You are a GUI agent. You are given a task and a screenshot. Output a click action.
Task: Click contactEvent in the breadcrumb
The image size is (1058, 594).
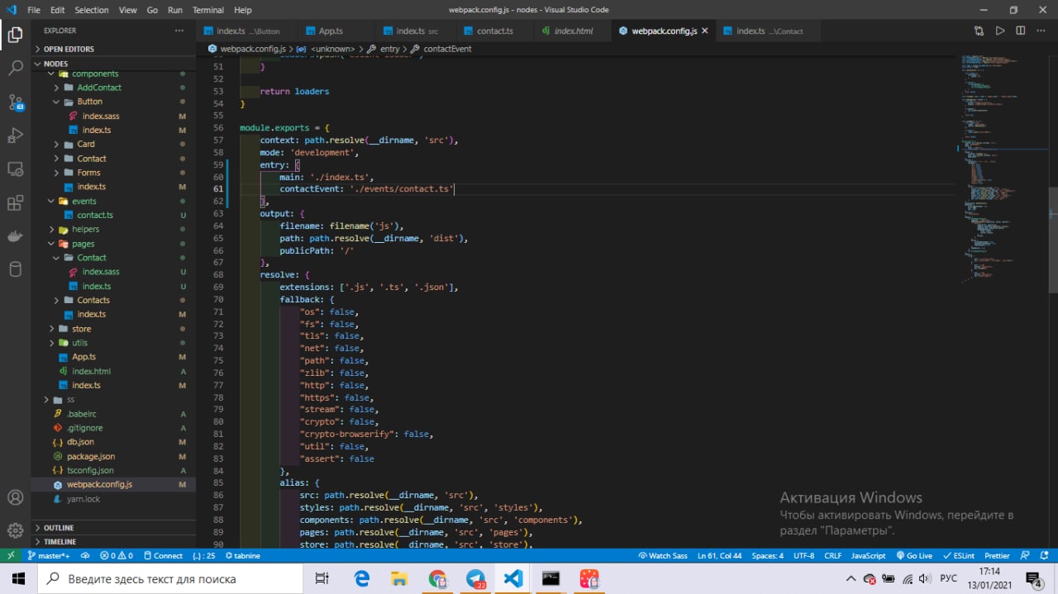click(x=447, y=49)
